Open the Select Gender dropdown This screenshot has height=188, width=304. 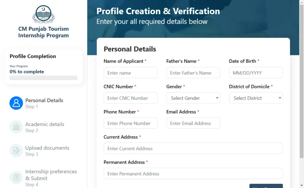(193, 98)
